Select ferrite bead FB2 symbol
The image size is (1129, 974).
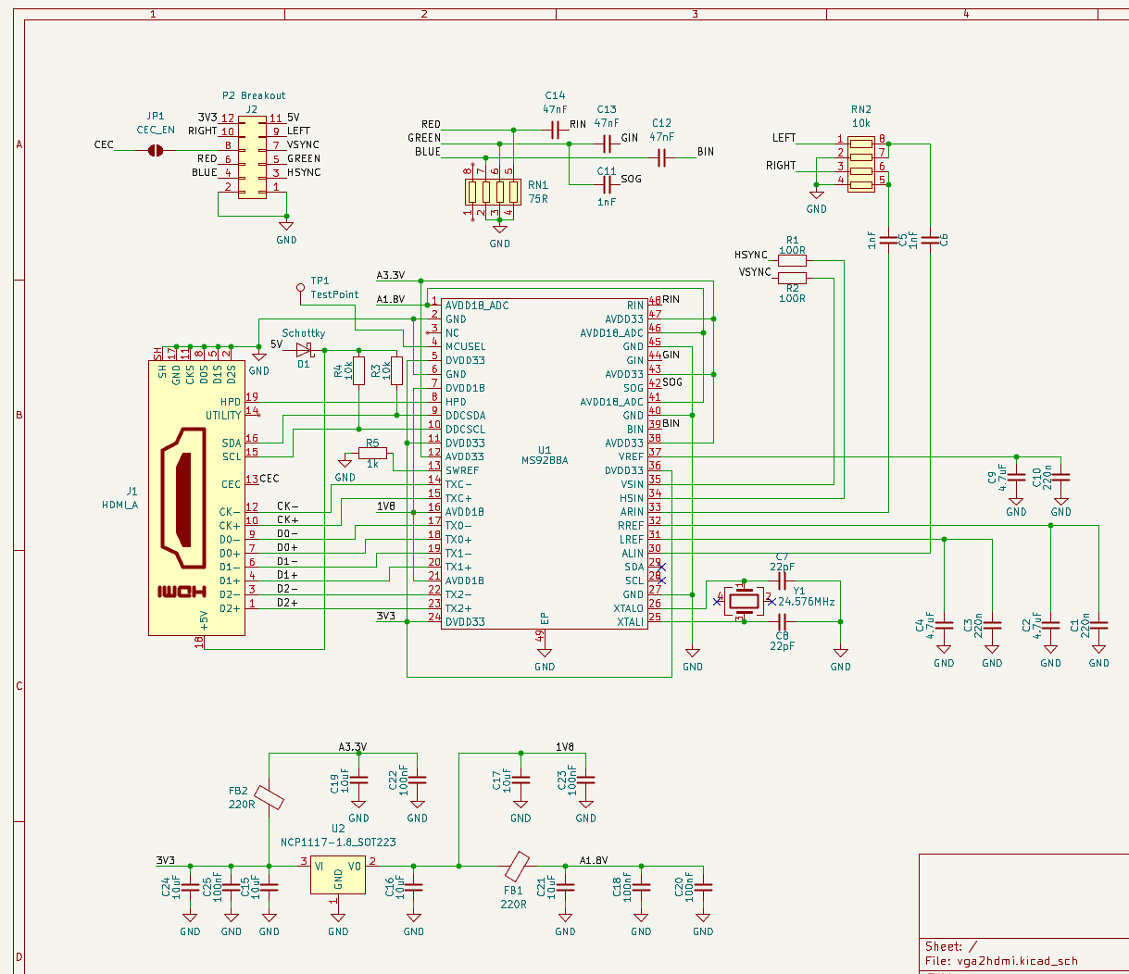[269, 797]
